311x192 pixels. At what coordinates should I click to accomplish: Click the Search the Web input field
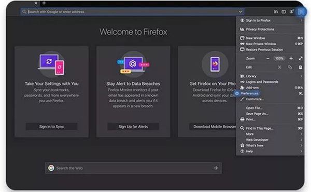(x=133, y=168)
